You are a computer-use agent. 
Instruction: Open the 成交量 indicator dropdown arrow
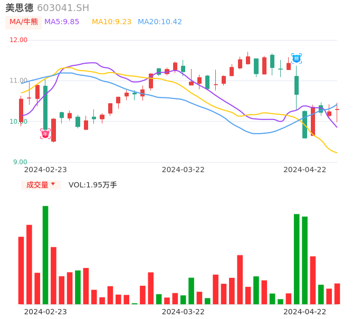coord(53,184)
